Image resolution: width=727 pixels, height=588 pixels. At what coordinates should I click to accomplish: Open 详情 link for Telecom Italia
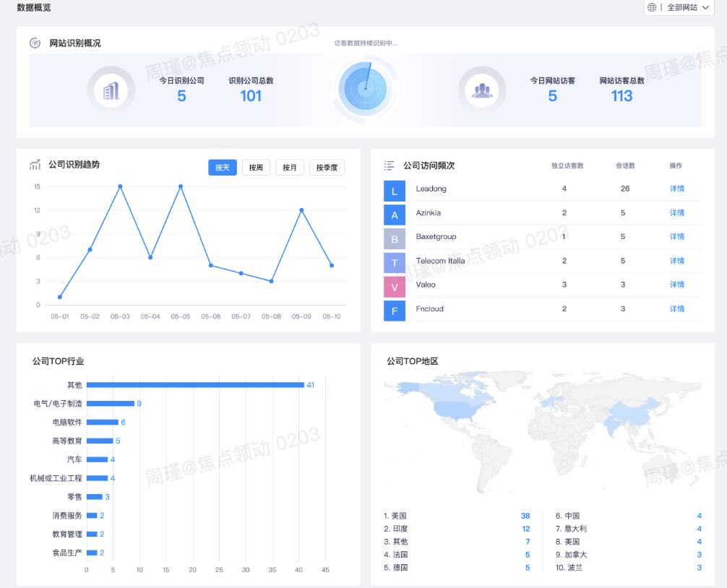click(x=676, y=261)
